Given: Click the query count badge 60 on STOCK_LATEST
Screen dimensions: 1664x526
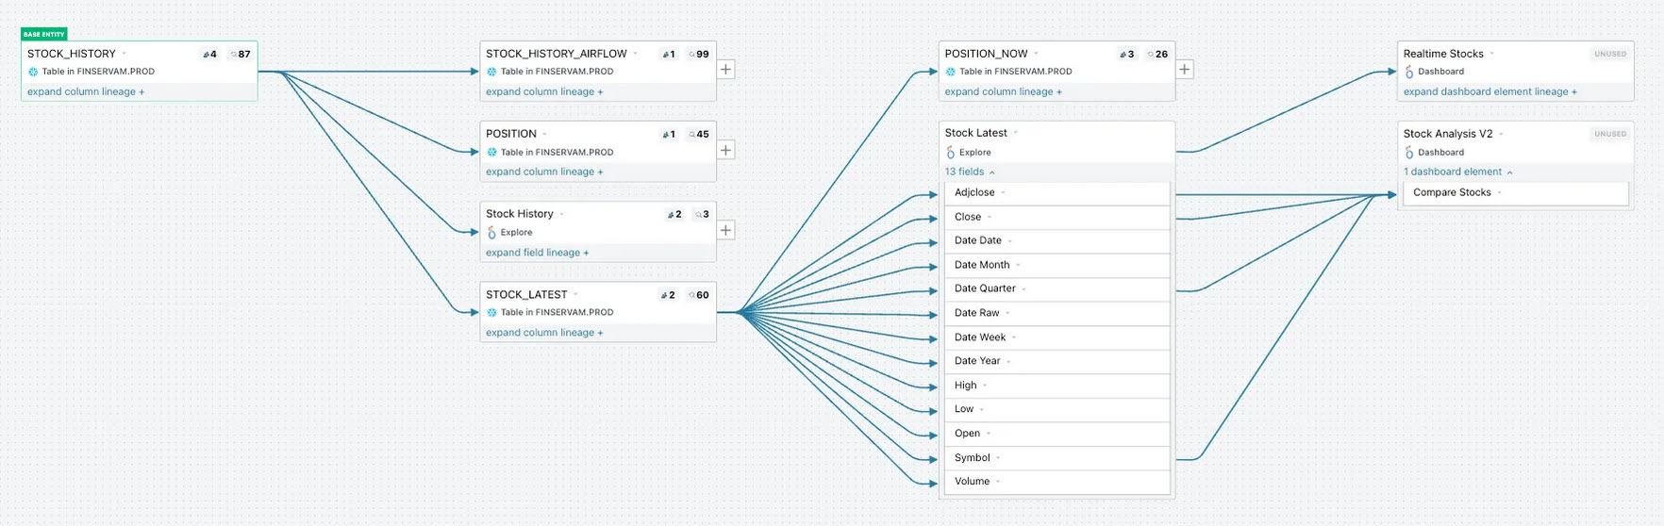Looking at the screenshot, I should [x=699, y=295].
